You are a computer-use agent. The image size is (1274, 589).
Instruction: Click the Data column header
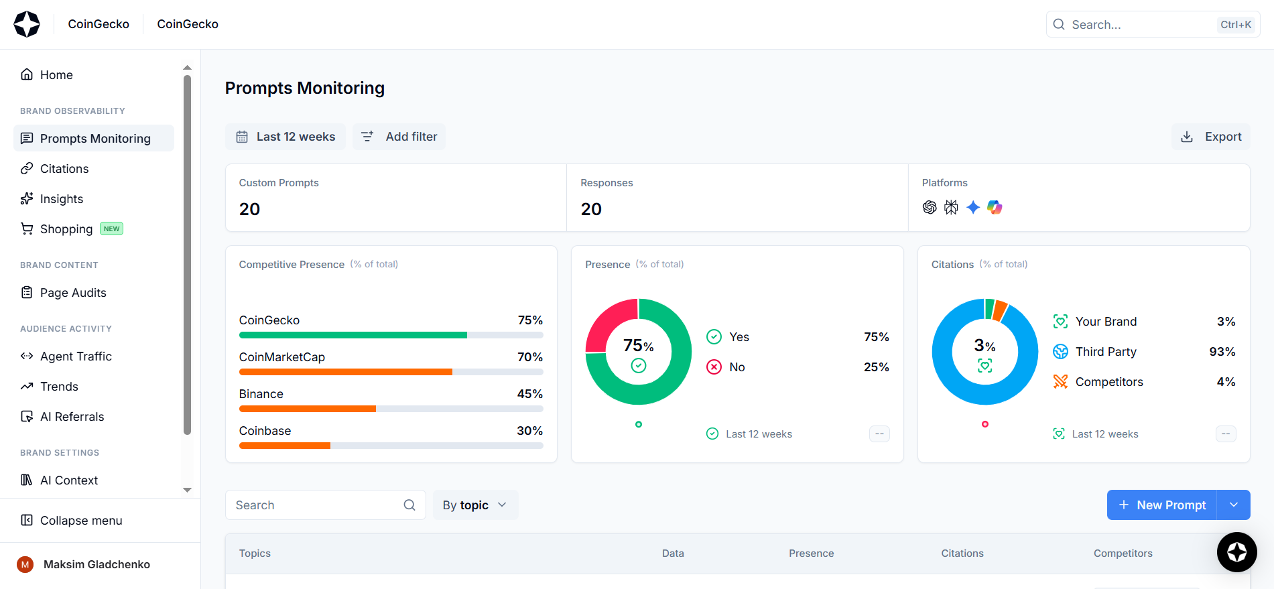click(673, 553)
